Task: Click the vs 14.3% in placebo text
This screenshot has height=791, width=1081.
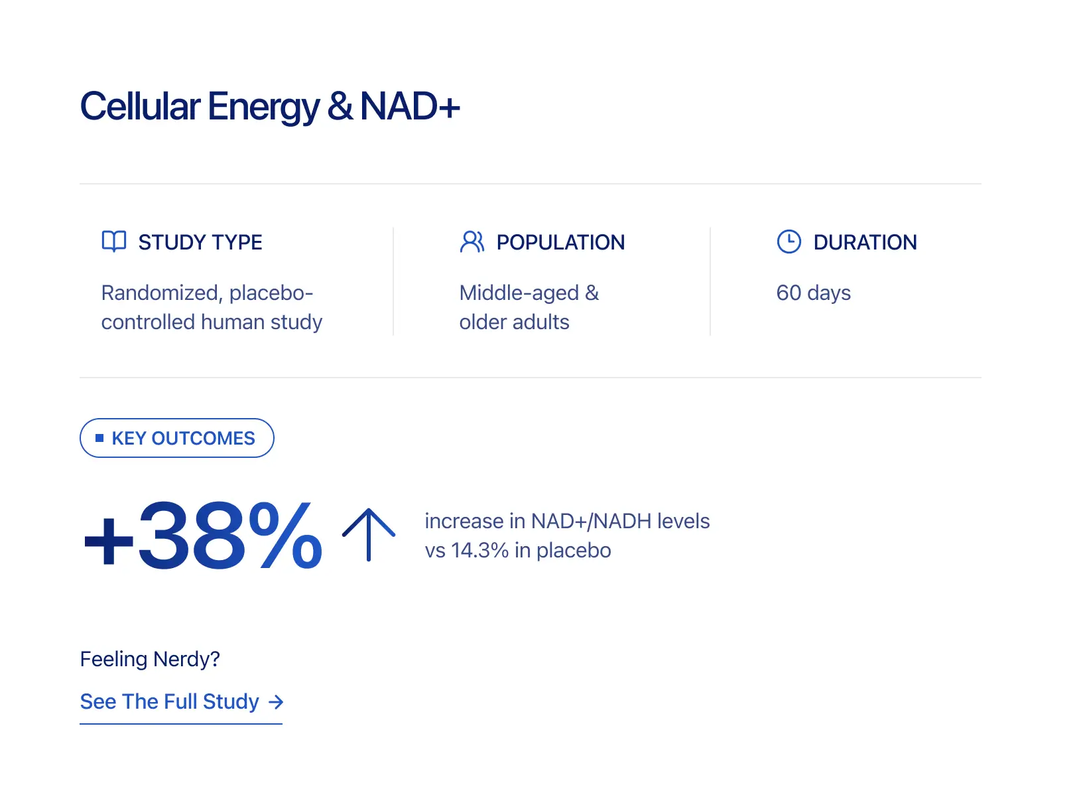Action: pyautogui.click(x=518, y=550)
